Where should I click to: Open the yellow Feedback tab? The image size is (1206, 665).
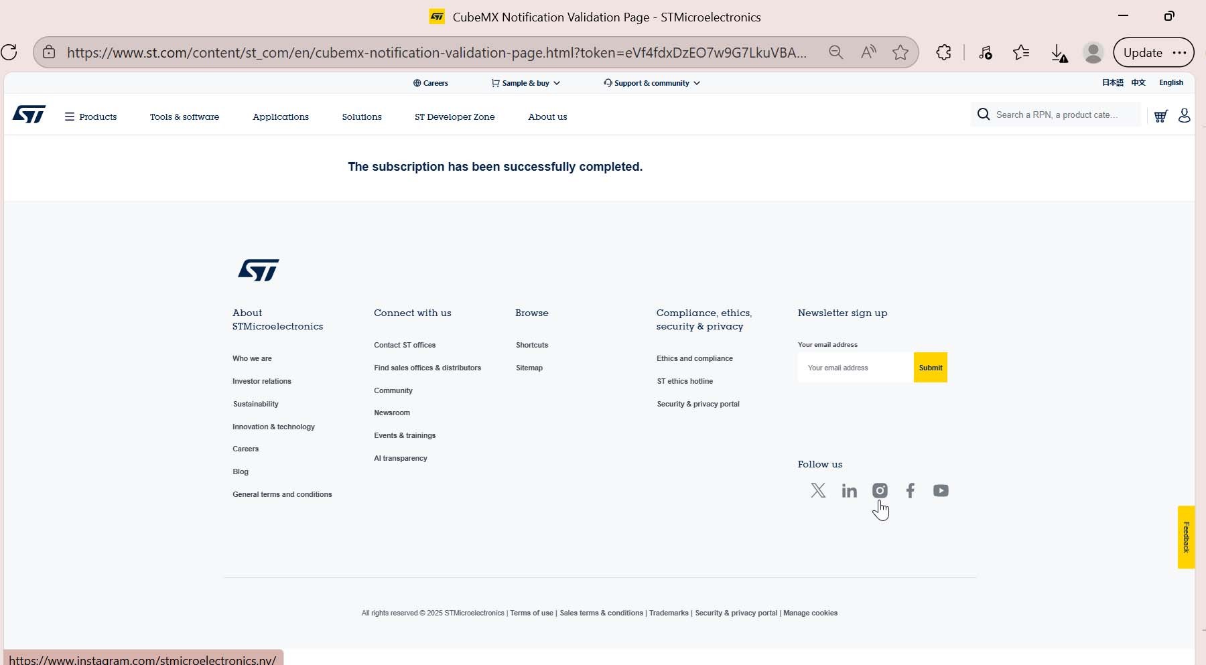click(x=1186, y=537)
